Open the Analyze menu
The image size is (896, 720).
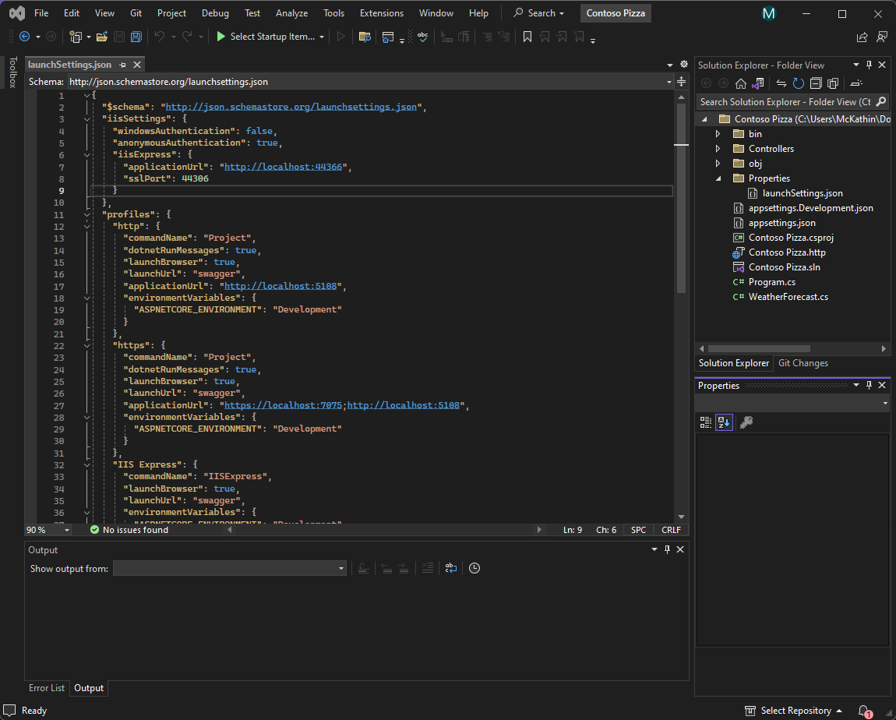(x=291, y=13)
